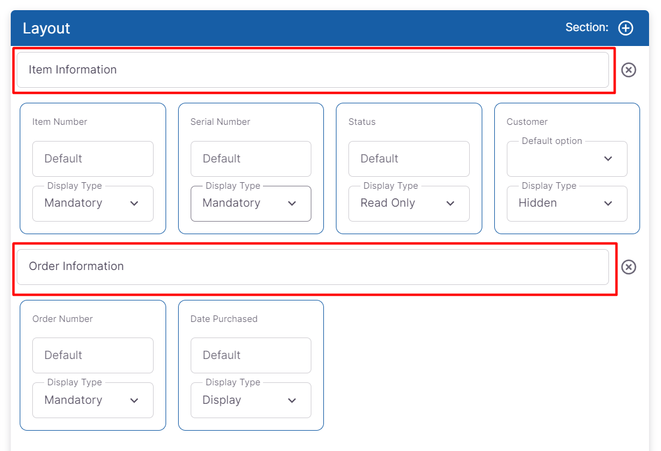Focus the Status Default input field

[x=409, y=159]
